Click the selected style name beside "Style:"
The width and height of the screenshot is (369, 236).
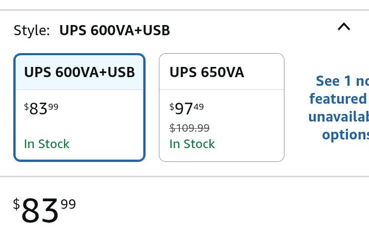click(114, 31)
